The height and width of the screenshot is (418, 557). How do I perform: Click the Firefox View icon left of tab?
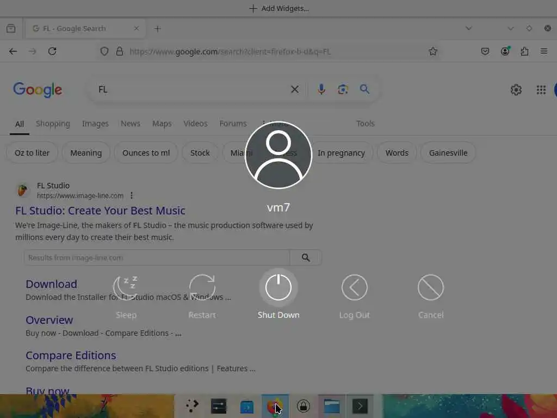tap(11, 28)
